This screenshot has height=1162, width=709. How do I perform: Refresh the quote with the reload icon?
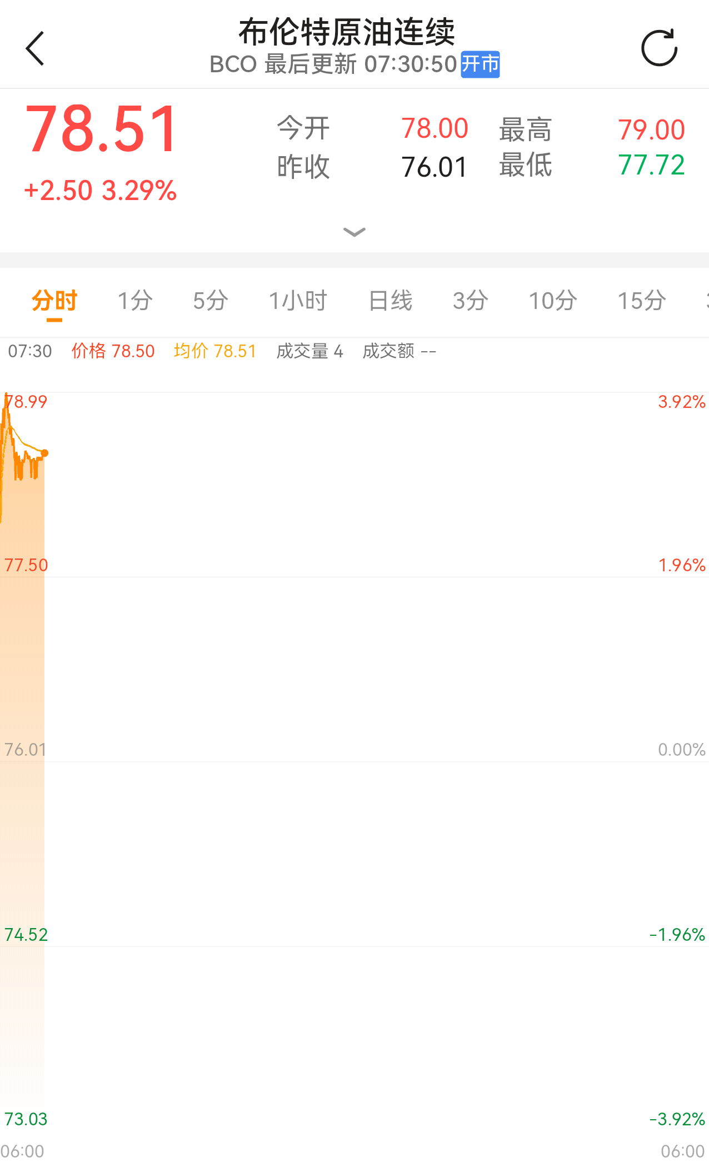[659, 48]
